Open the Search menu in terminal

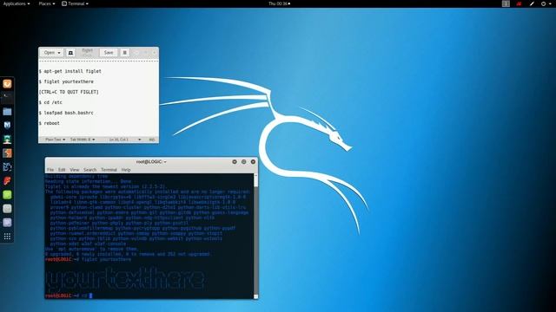click(90, 170)
